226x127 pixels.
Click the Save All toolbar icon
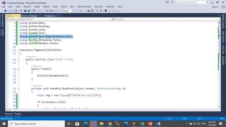29,11
